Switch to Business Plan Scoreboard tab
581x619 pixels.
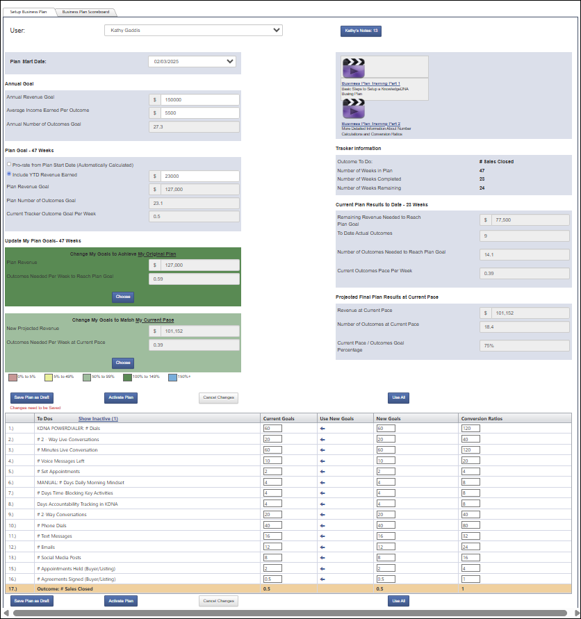coord(85,12)
